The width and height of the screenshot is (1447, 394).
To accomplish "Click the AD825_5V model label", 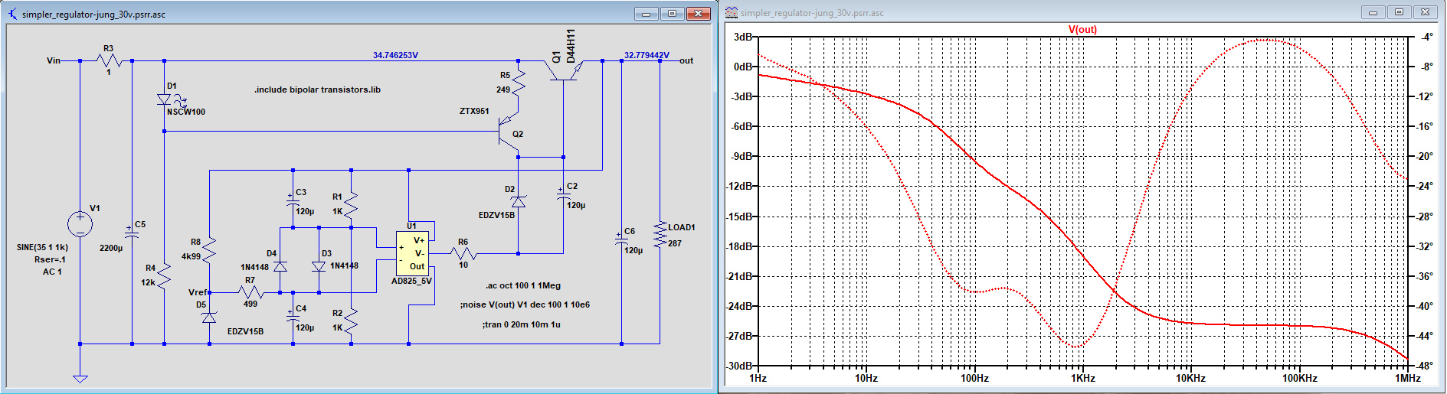I will coord(411,281).
